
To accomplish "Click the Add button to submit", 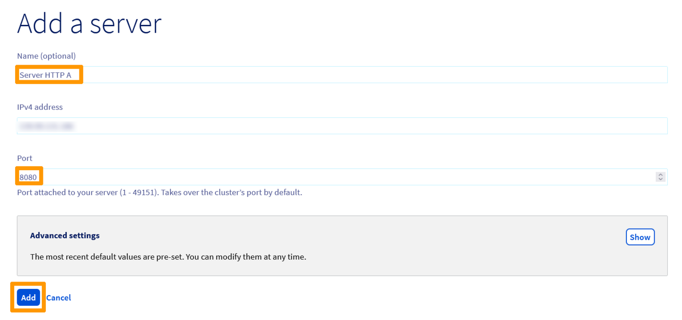I will point(28,297).
